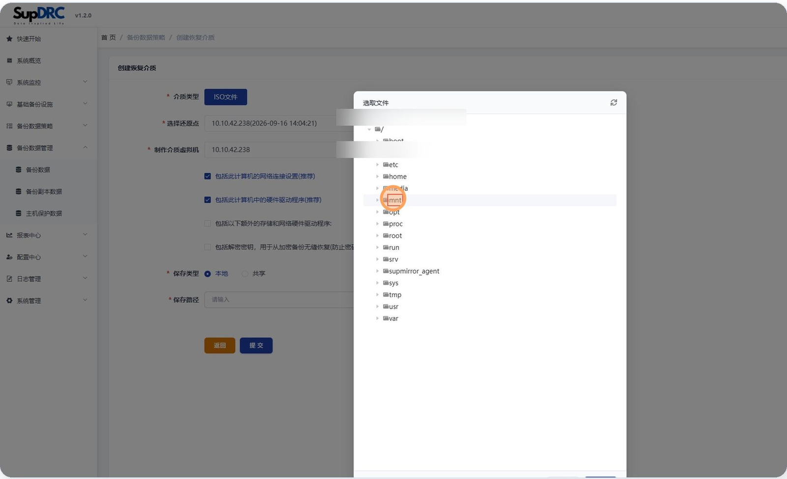Select the var folder

click(393, 319)
